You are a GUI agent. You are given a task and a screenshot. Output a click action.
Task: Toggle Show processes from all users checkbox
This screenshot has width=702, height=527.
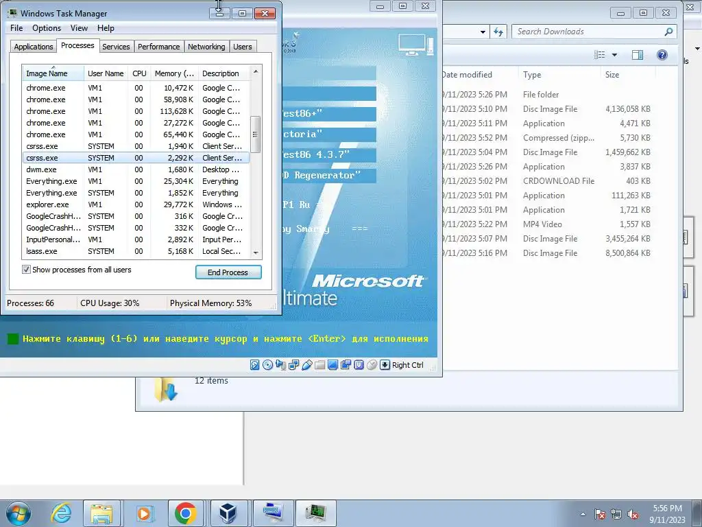point(27,269)
